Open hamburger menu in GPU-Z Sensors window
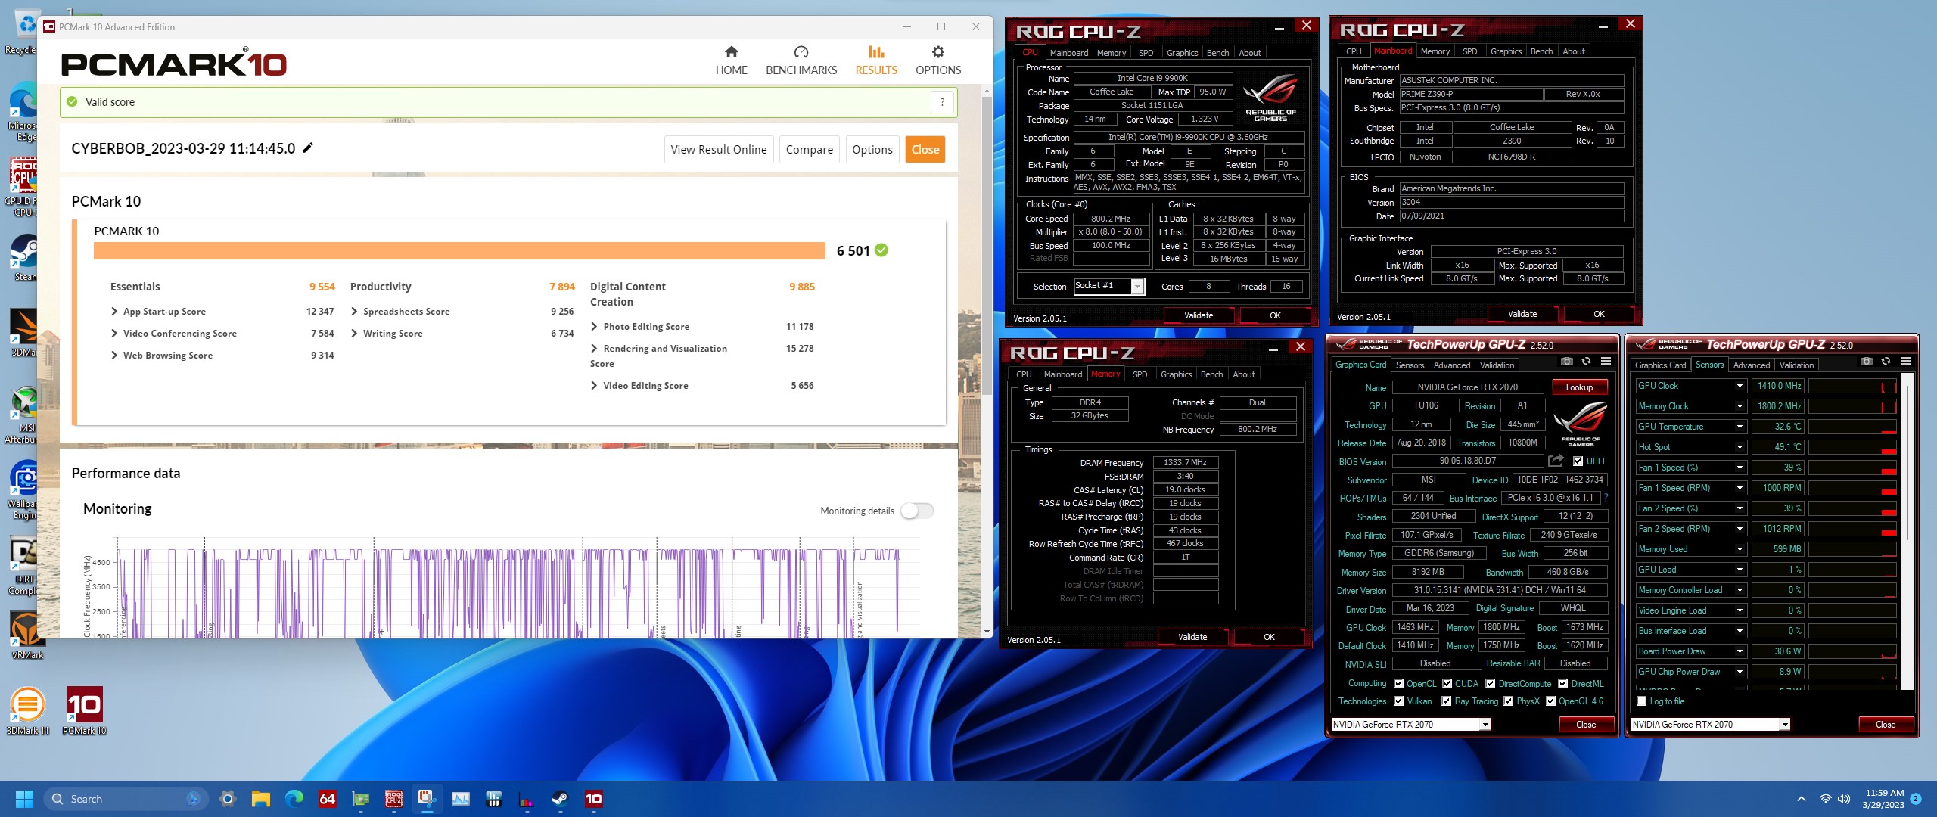 click(x=1905, y=362)
